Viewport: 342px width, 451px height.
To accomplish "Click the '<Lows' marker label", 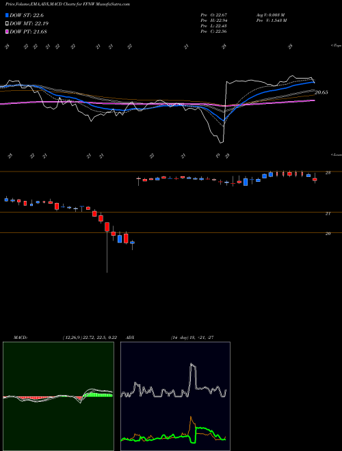I will tap(336, 154).
